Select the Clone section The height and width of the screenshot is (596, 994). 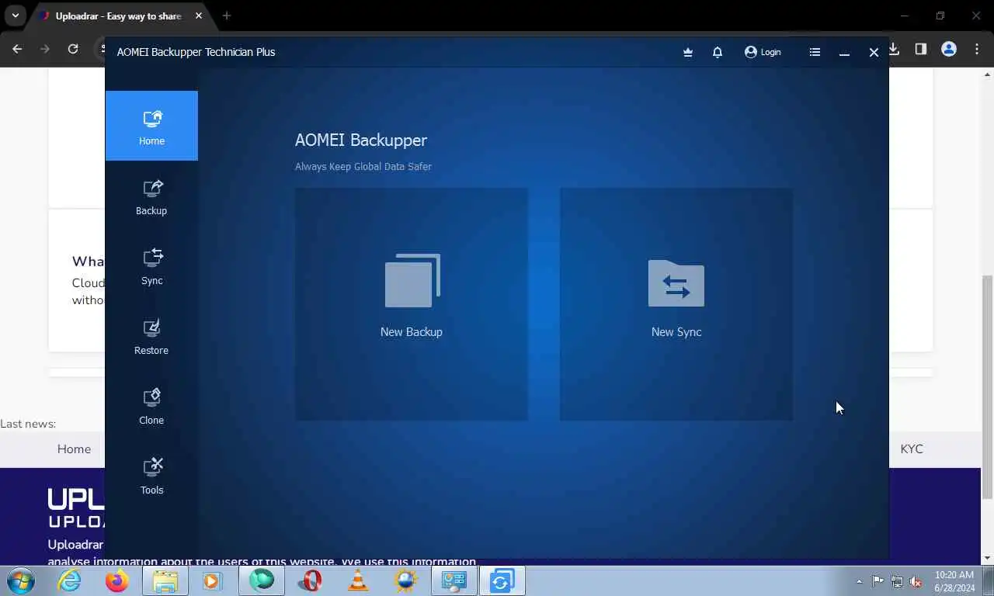tap(151, 407)
